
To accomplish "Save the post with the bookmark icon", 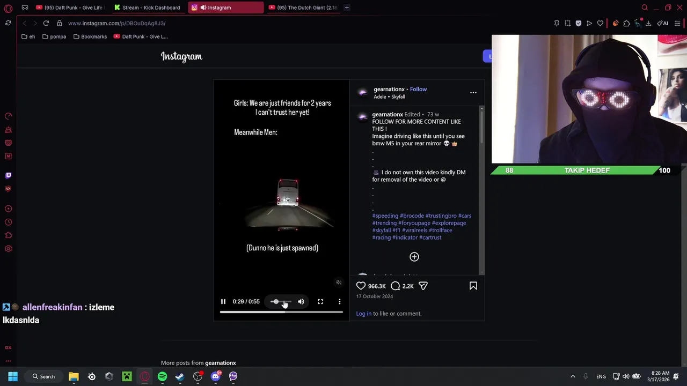I will coord(473,286).
